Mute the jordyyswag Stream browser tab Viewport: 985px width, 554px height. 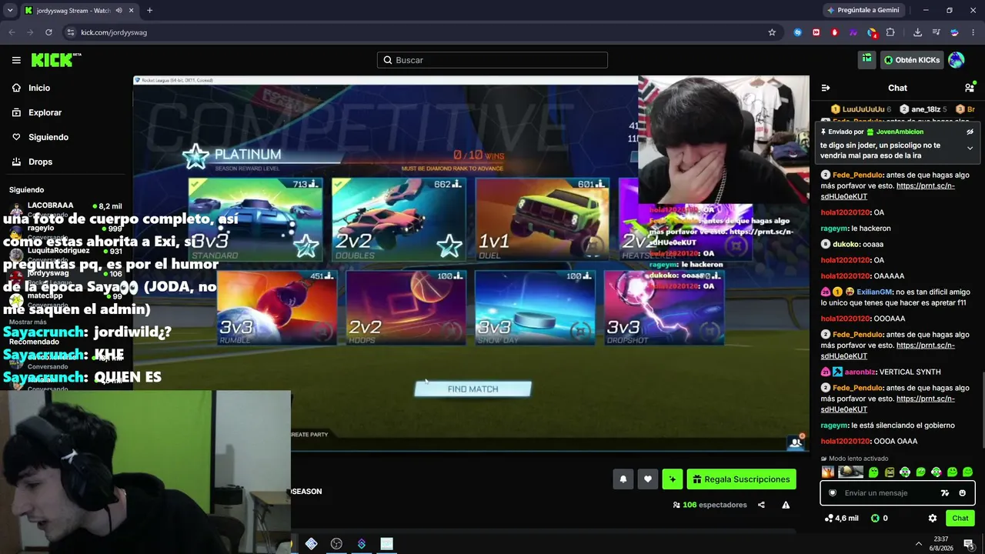(119, 11)
